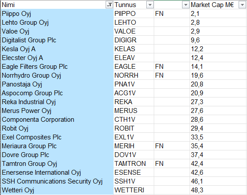Click the Kesla Oyj A cell
247x195 pixels.
57,49
